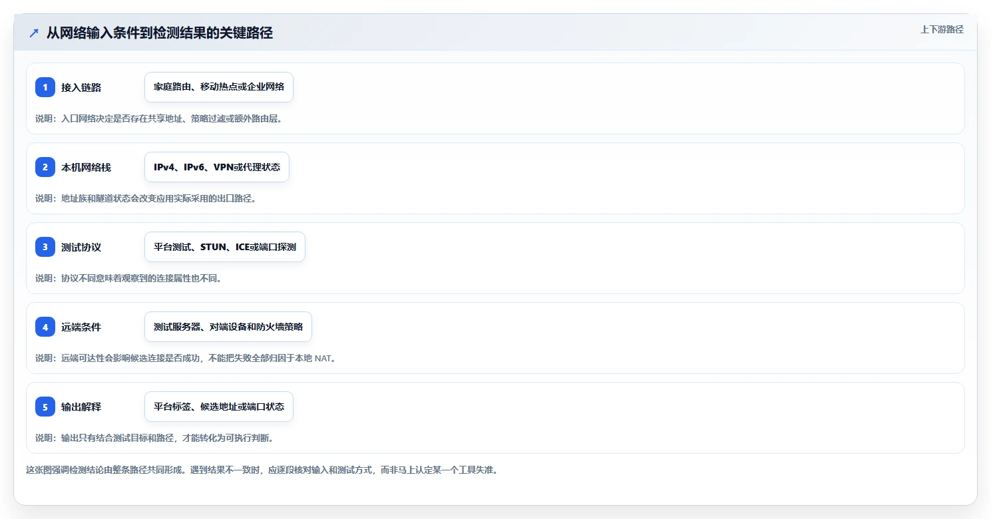
Task: Click the 测试服务器、对端设备和防火墙策略 chip
Action: pyautogui.click(x=228, y=327)
